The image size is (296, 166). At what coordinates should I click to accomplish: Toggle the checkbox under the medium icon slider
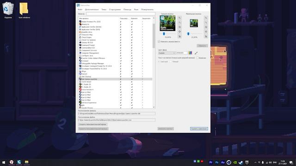point(159,41)
